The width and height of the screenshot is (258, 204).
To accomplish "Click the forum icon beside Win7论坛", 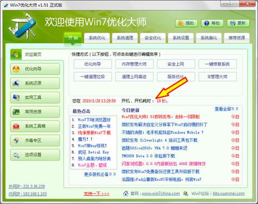I will tap(186, 194).
